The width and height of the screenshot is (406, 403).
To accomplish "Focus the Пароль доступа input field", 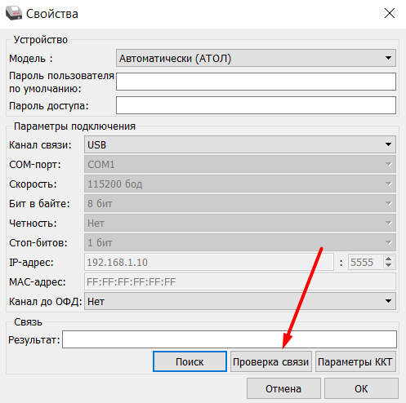I will click(x=256, y=105).
